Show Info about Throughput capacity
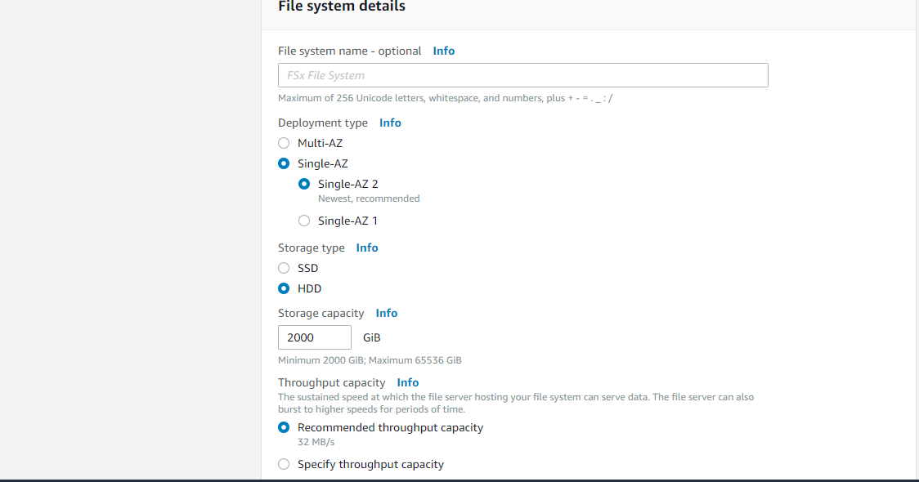The height and width of the screenshot is (482, 919). (407, 382)
